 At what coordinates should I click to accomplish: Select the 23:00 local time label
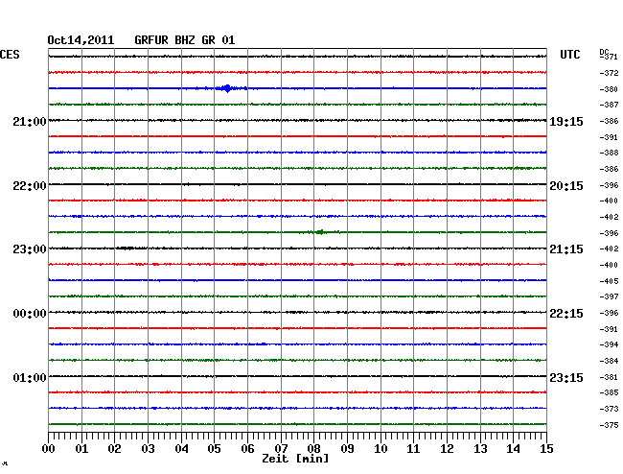click(x=30, y=249)
